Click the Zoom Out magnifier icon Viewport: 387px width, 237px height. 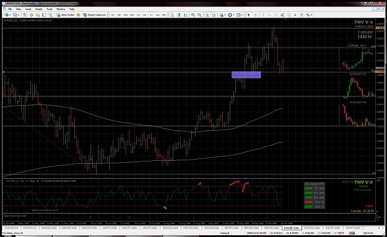[199, 15]
